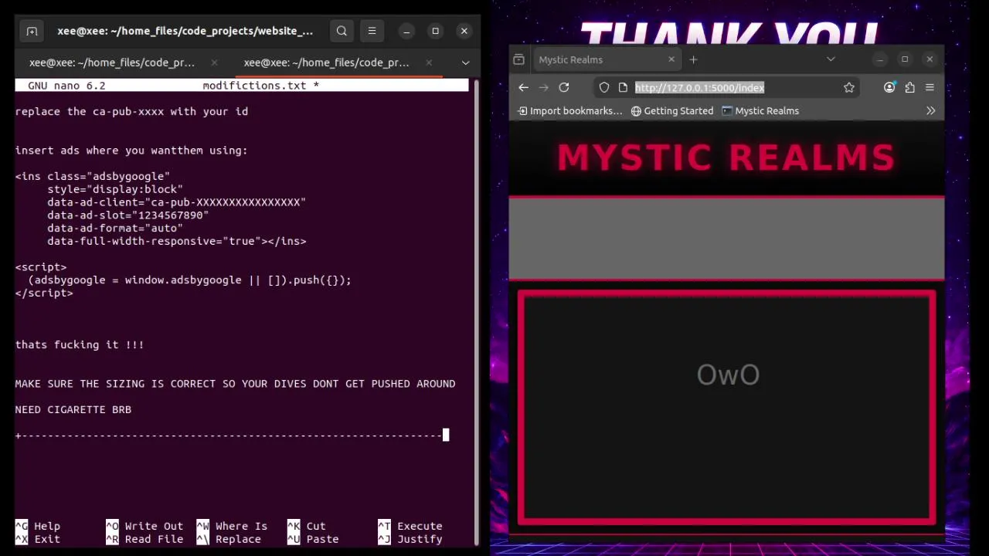The width and height of the screenshot is (989, 556).
Task: Click the nano Help shortcut
Action: pyautogui.click(x=37, y=526)
